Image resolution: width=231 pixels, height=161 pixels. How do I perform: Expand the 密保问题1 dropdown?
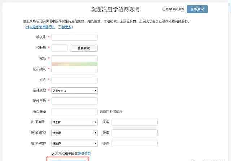coord(74,122)
